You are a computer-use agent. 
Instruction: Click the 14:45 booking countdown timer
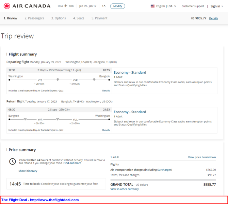(x=15, y=184)
